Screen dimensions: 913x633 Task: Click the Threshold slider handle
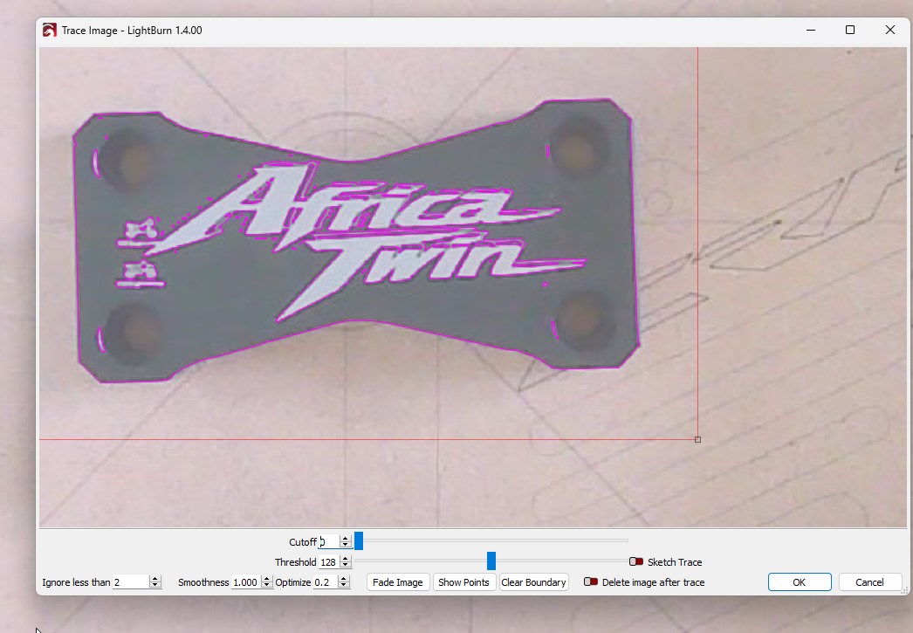[491, 561]
